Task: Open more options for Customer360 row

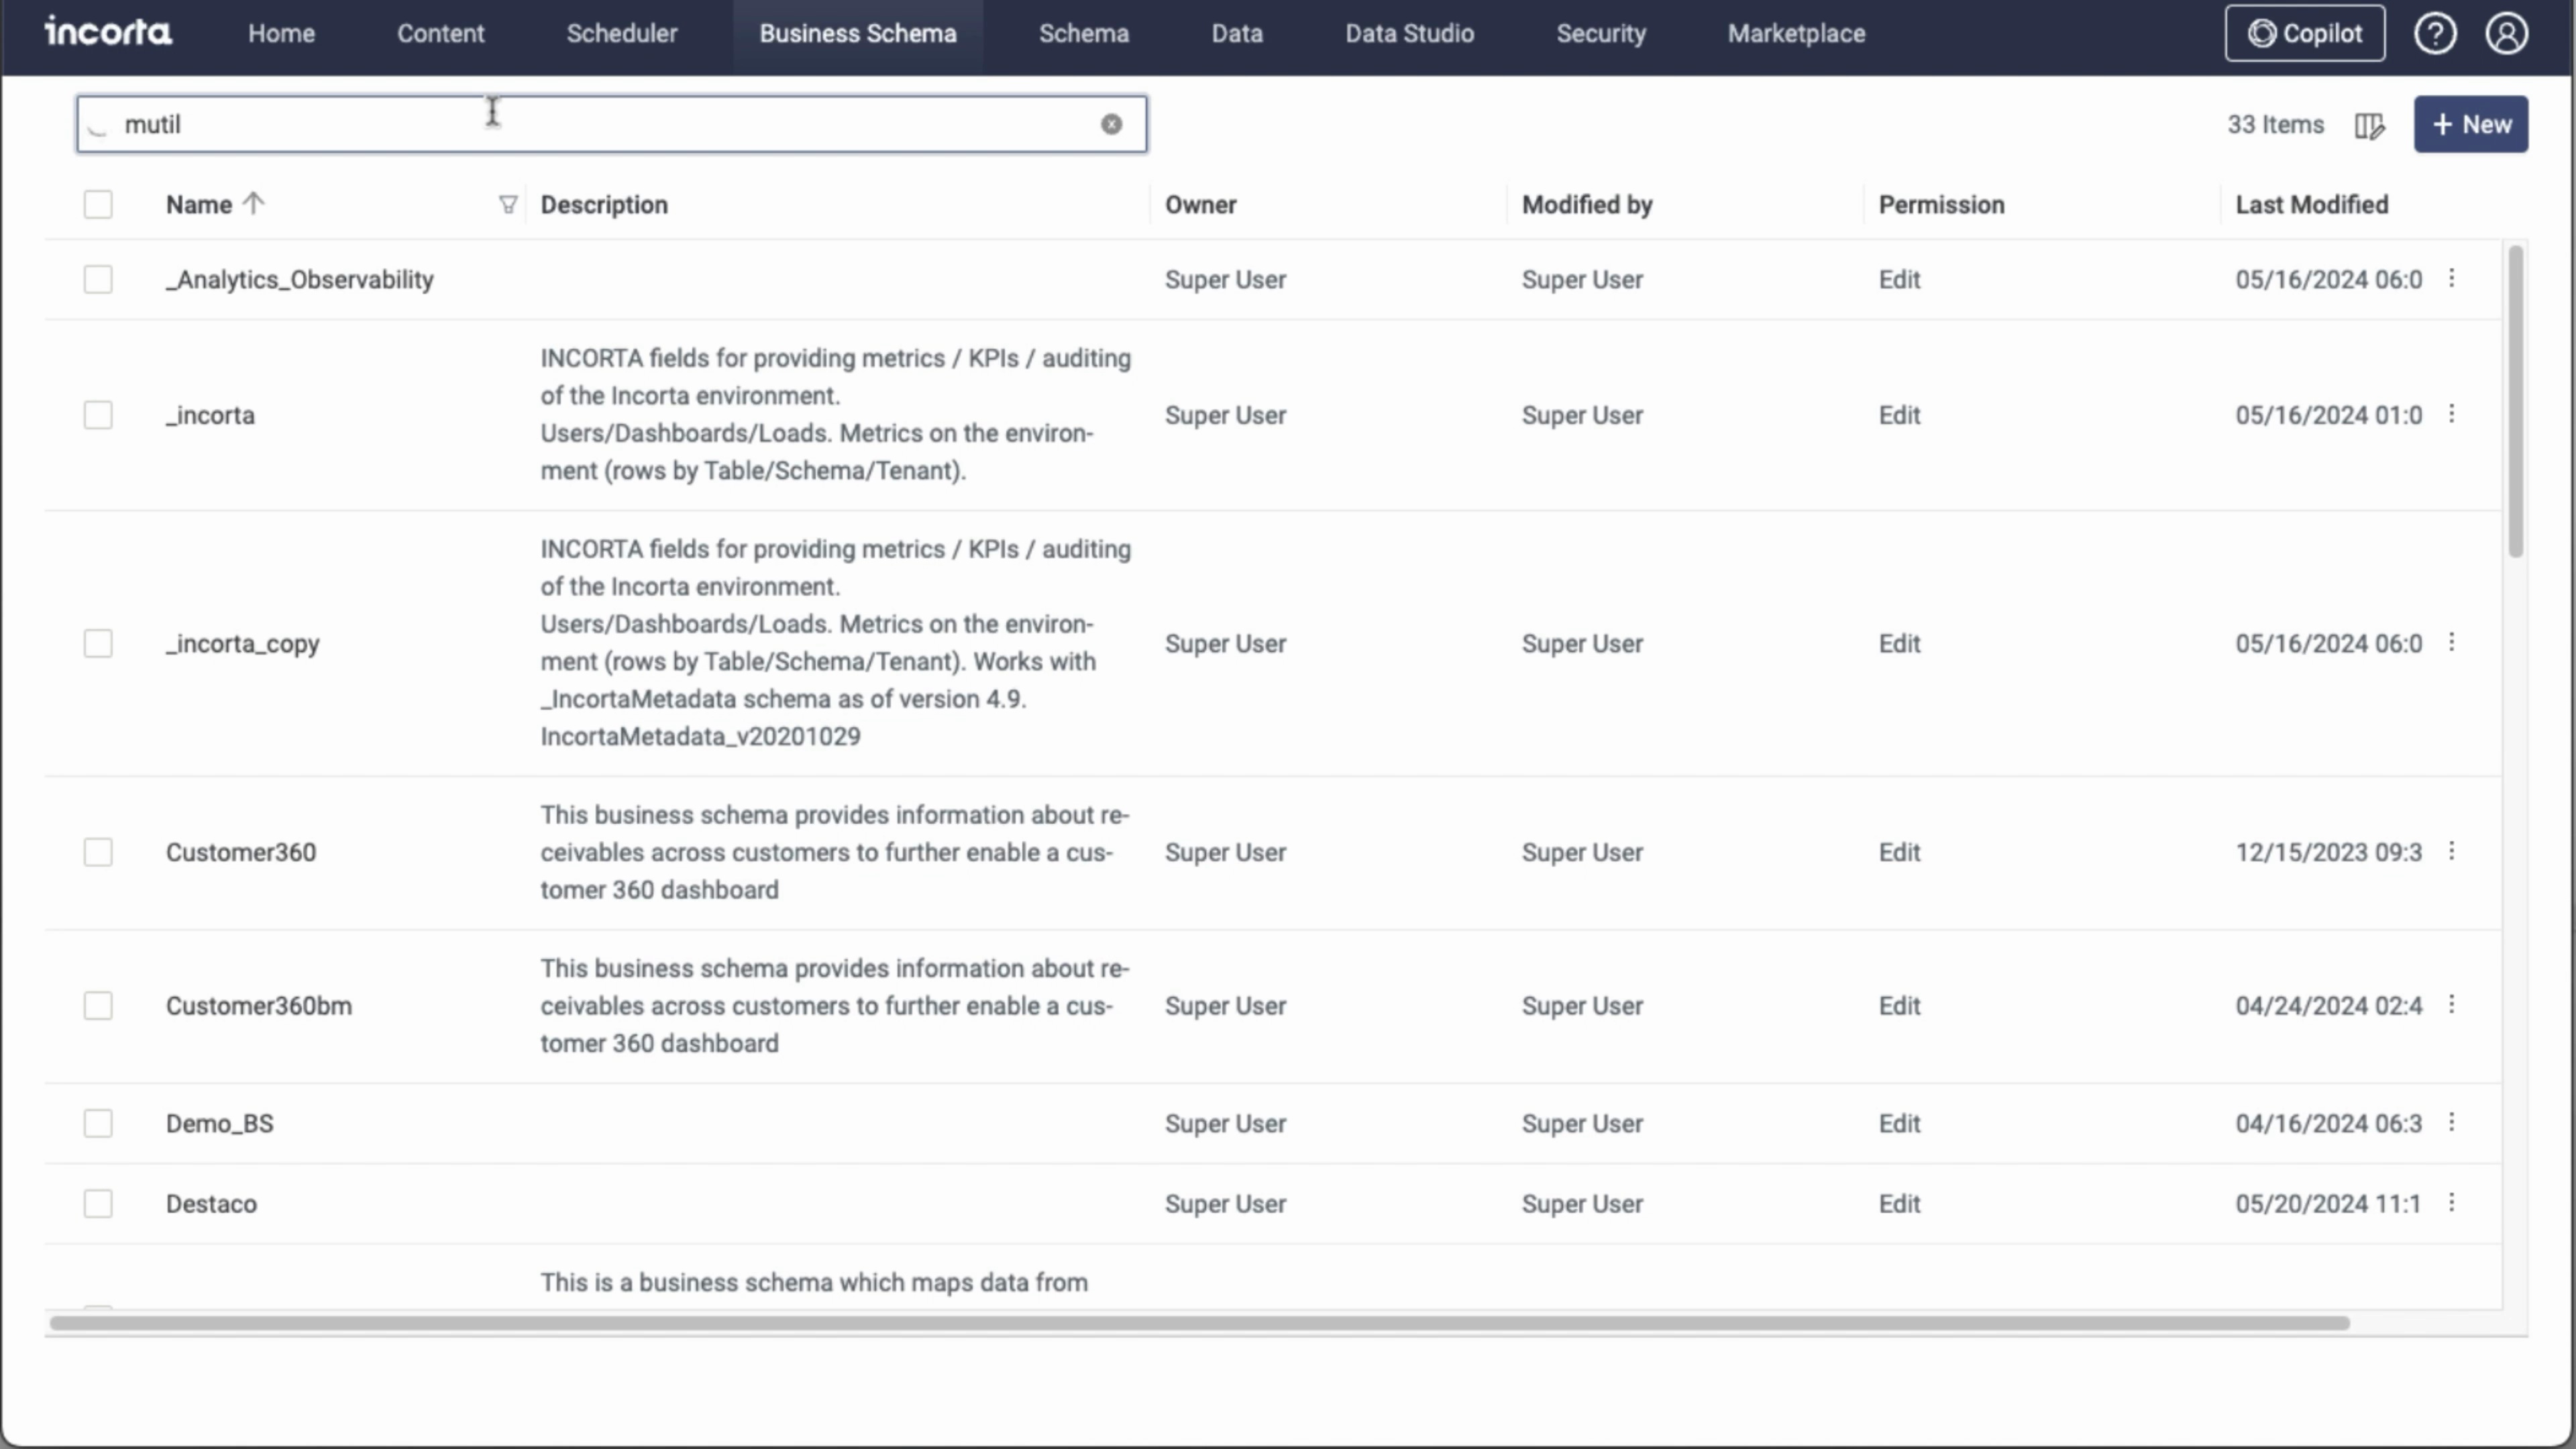Action: (x=2451, y=851)
